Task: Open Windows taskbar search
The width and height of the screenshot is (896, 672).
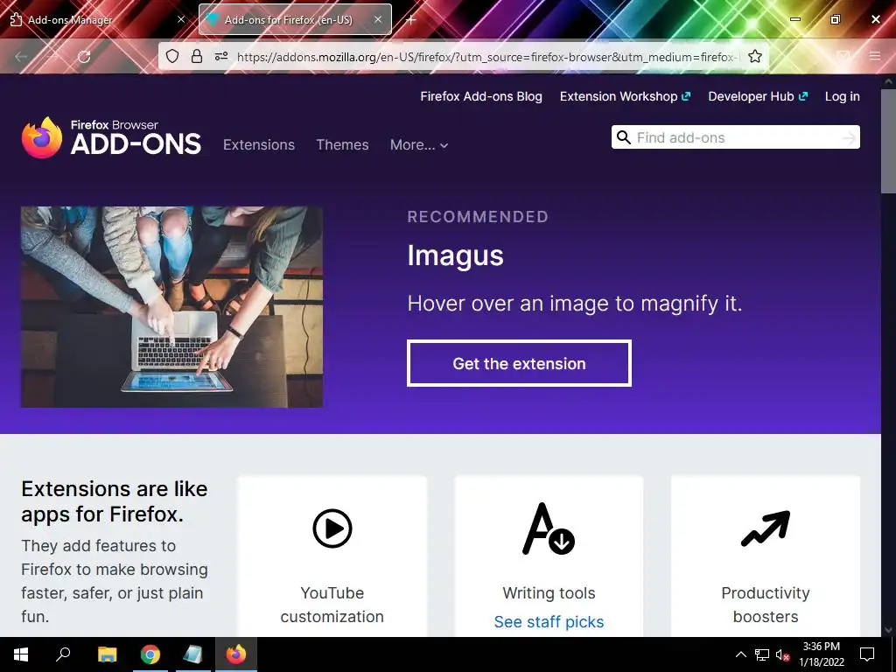Action: [x=63, y=654]
